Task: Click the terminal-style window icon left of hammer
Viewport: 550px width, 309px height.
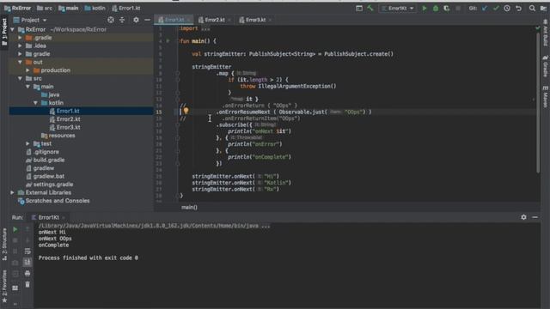Action: coord(359,8)
